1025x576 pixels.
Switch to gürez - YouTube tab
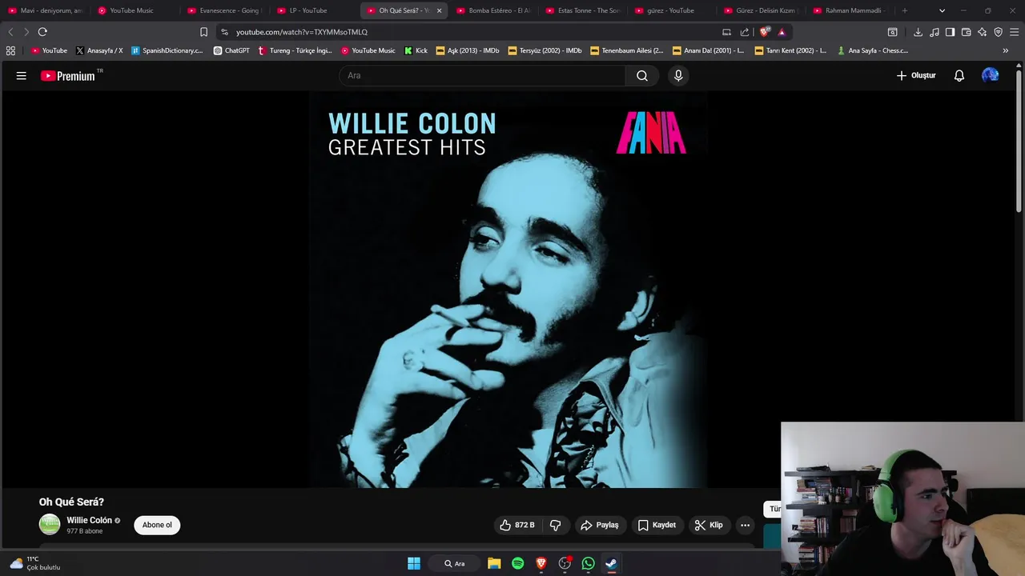tap(673, 10)
